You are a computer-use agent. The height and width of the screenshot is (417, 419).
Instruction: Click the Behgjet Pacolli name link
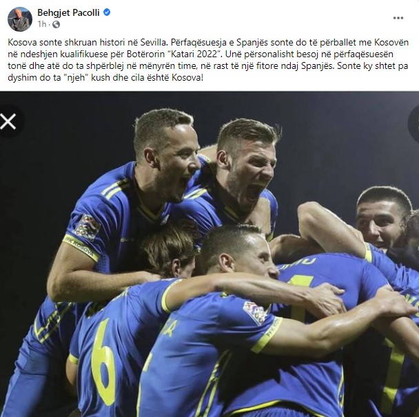click(x=68, y=12)
